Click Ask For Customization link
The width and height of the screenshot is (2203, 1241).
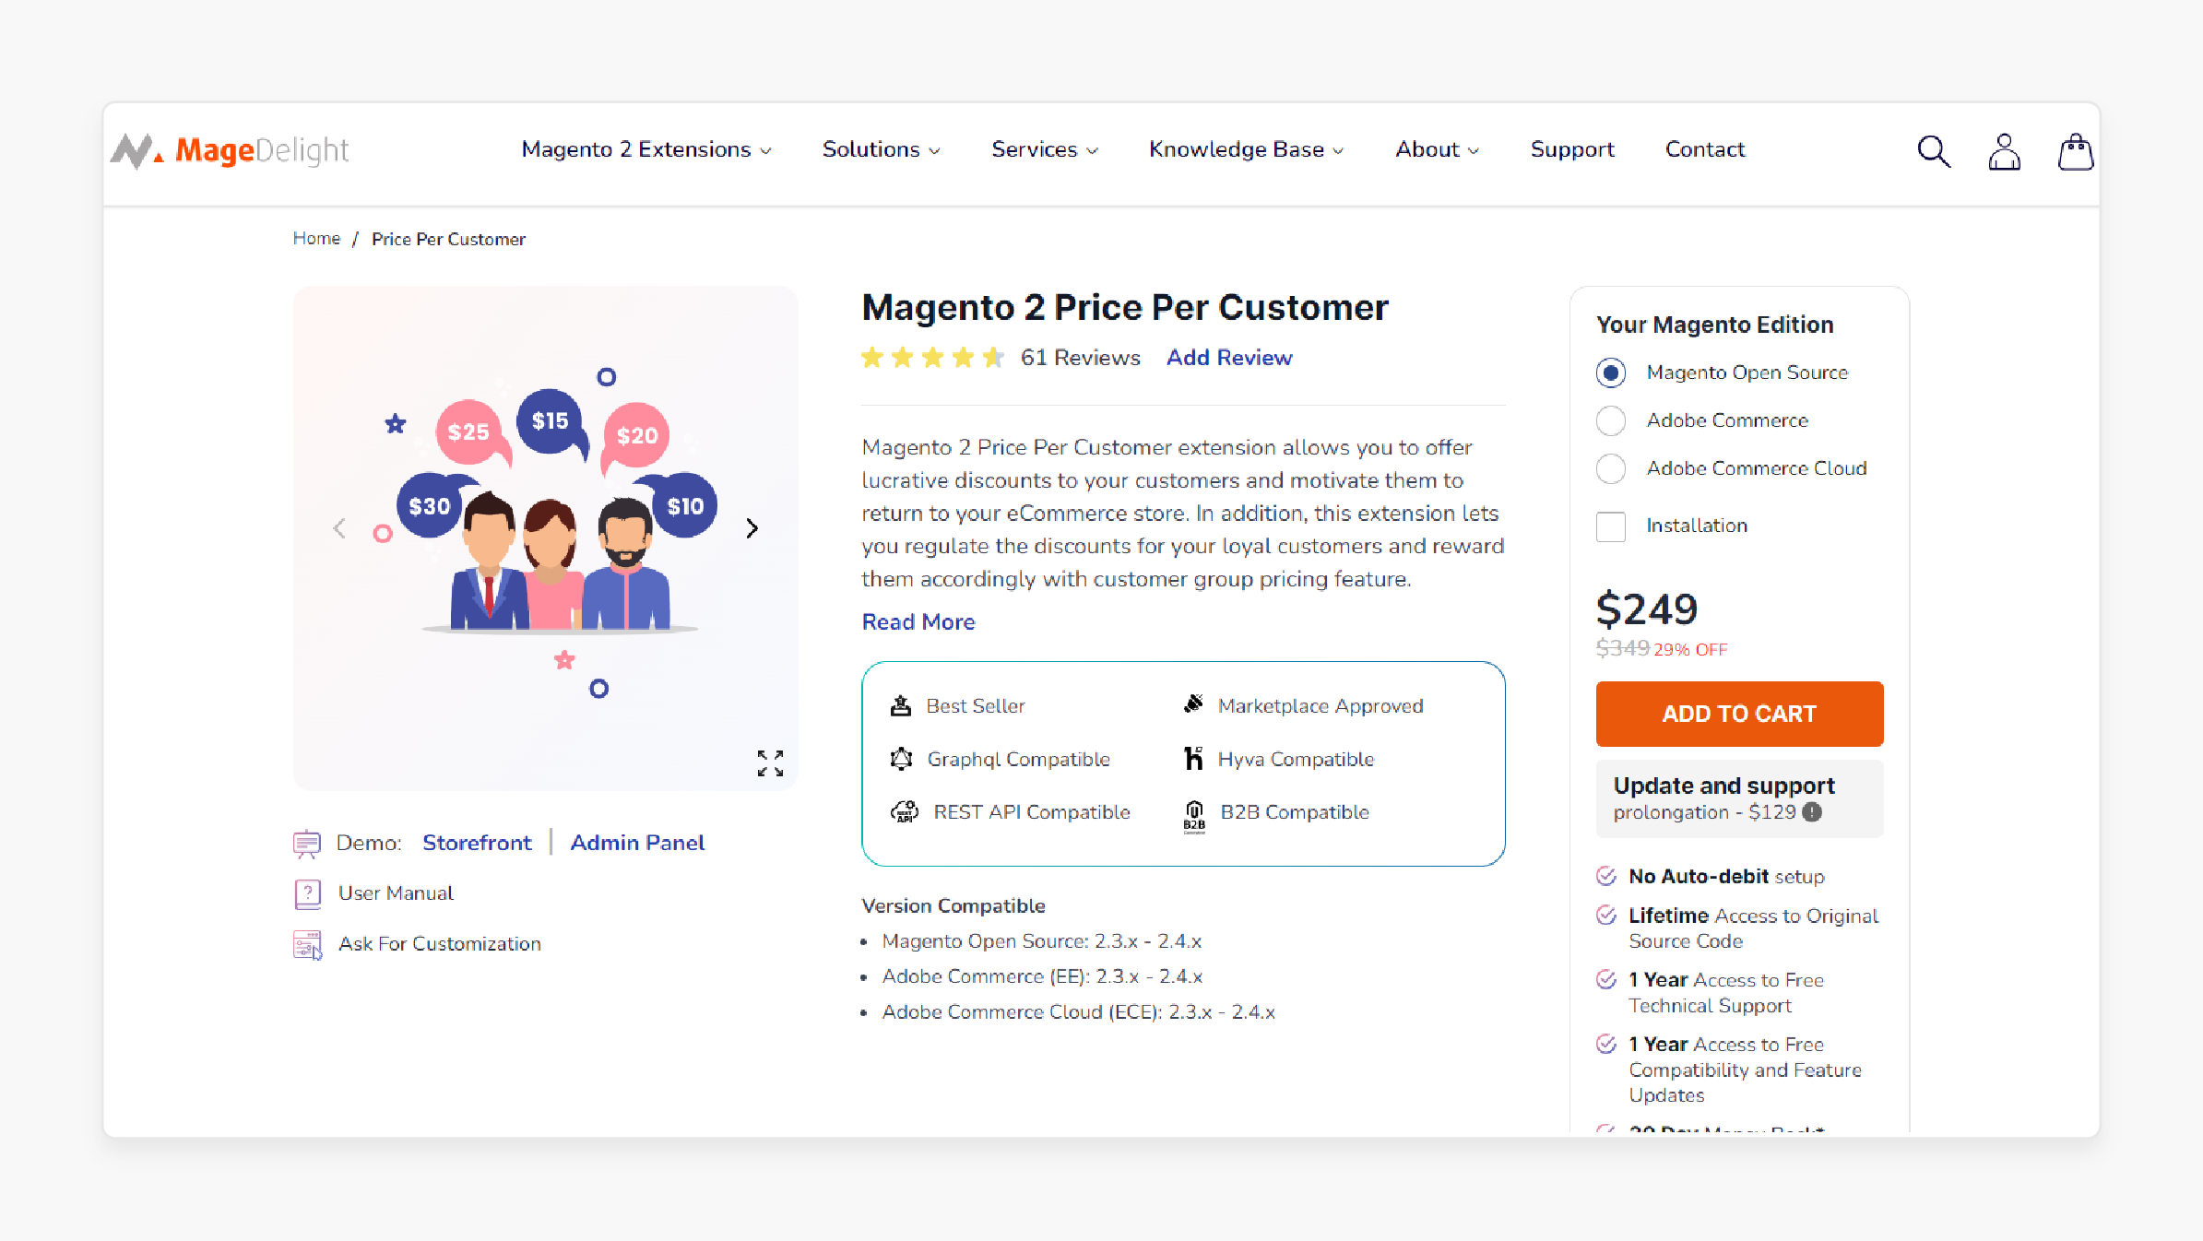tap(440, 944)
